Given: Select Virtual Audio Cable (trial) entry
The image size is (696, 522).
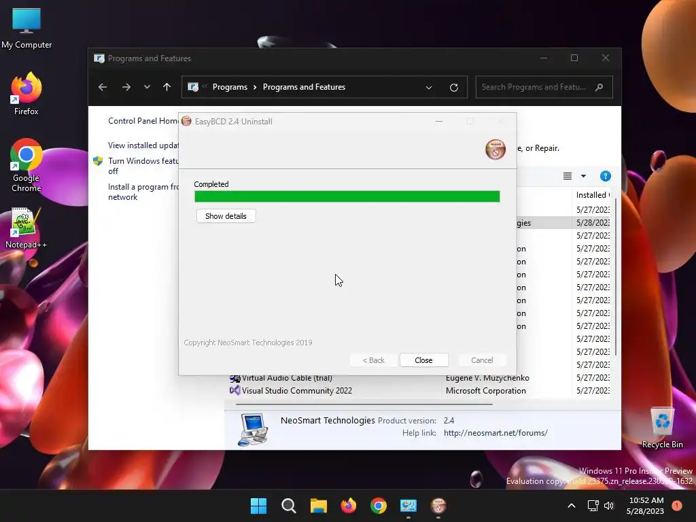Looking at the screenshot, I should [287, 378].
